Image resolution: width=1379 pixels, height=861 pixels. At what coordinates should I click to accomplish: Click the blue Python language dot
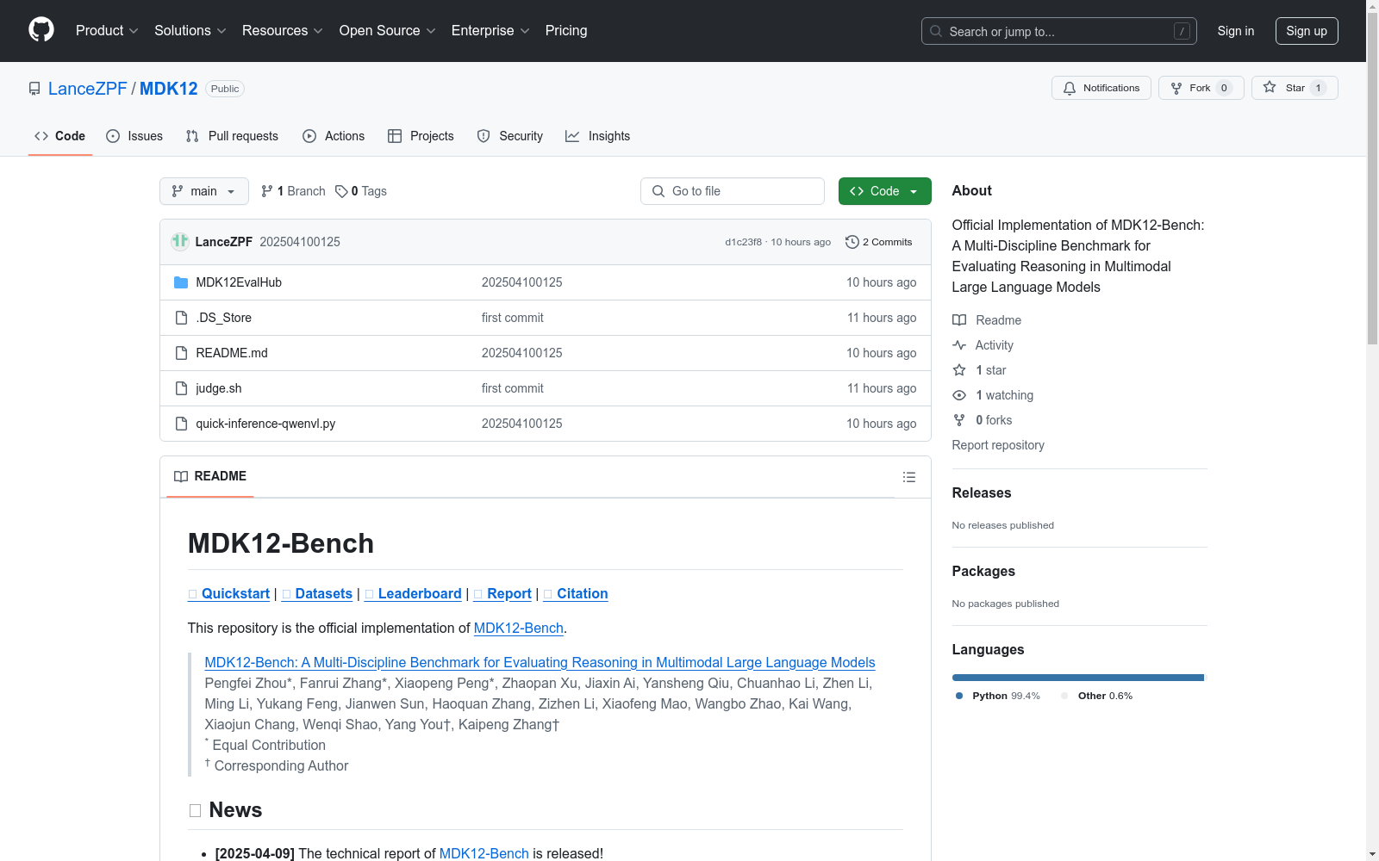[959, 696]
